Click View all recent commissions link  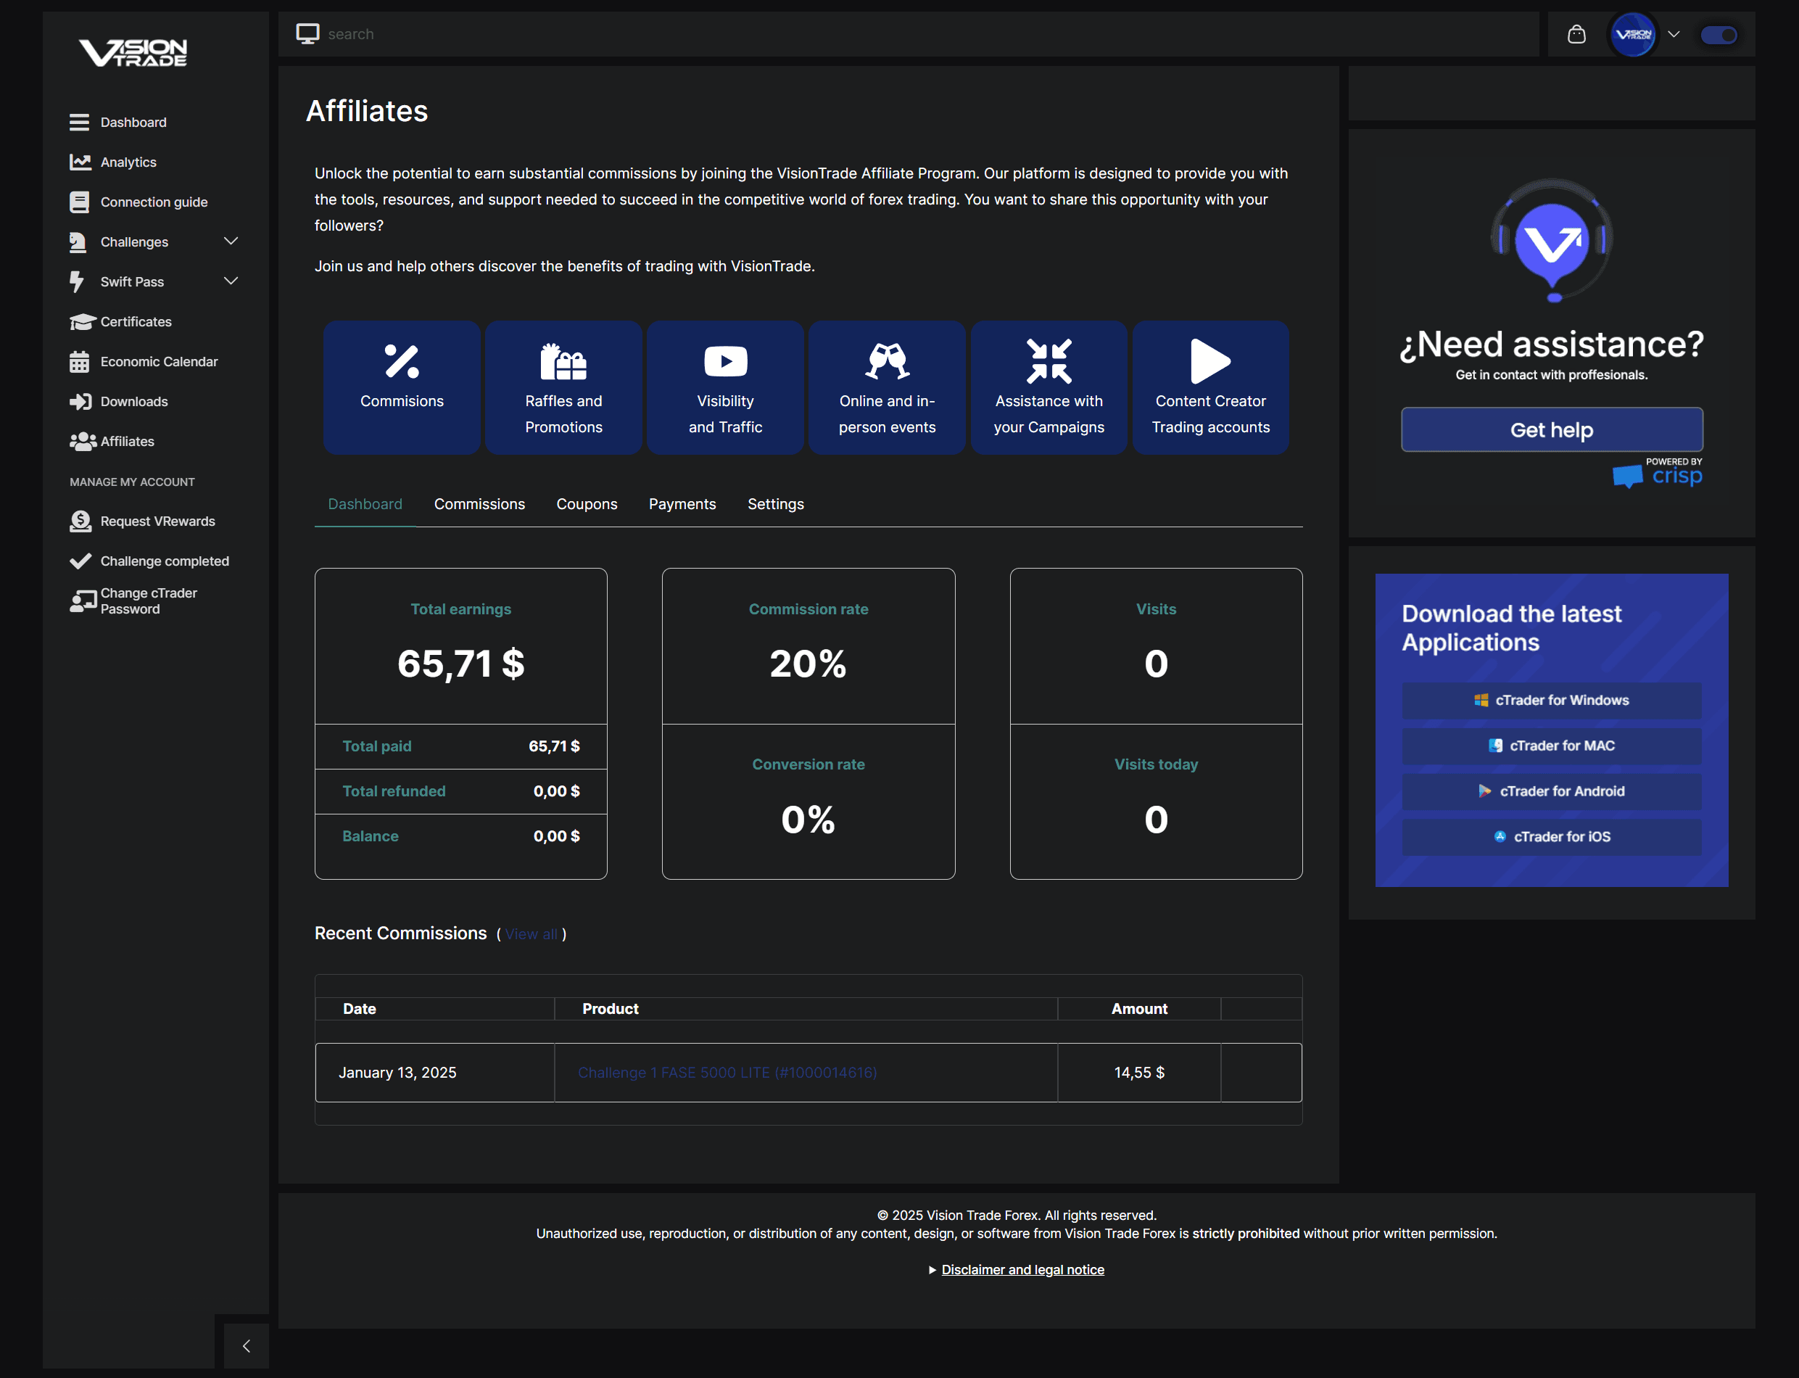coord(532,934)
